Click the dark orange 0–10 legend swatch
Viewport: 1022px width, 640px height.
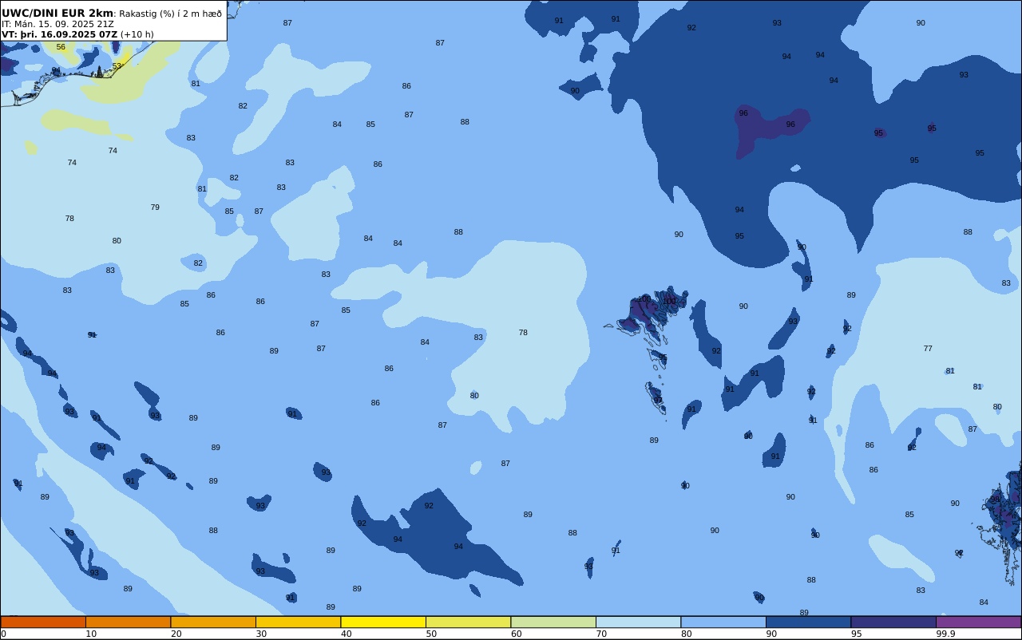43,622
